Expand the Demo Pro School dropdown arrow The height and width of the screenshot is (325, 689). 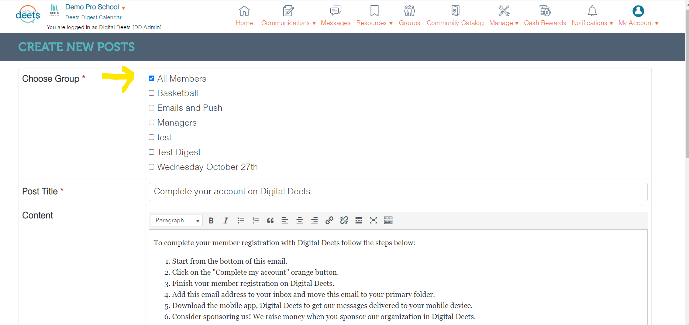[123, 8]
